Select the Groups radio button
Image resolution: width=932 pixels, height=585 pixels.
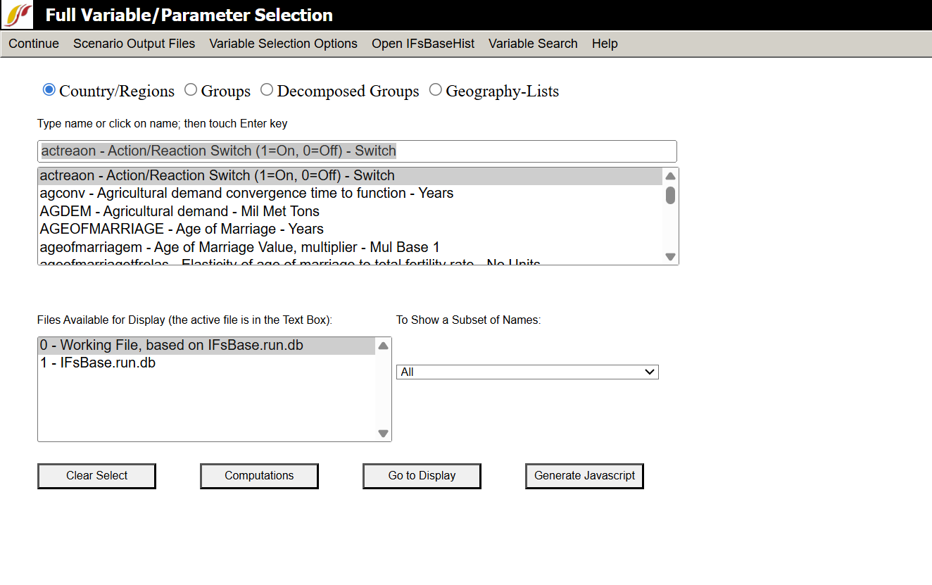191,90
